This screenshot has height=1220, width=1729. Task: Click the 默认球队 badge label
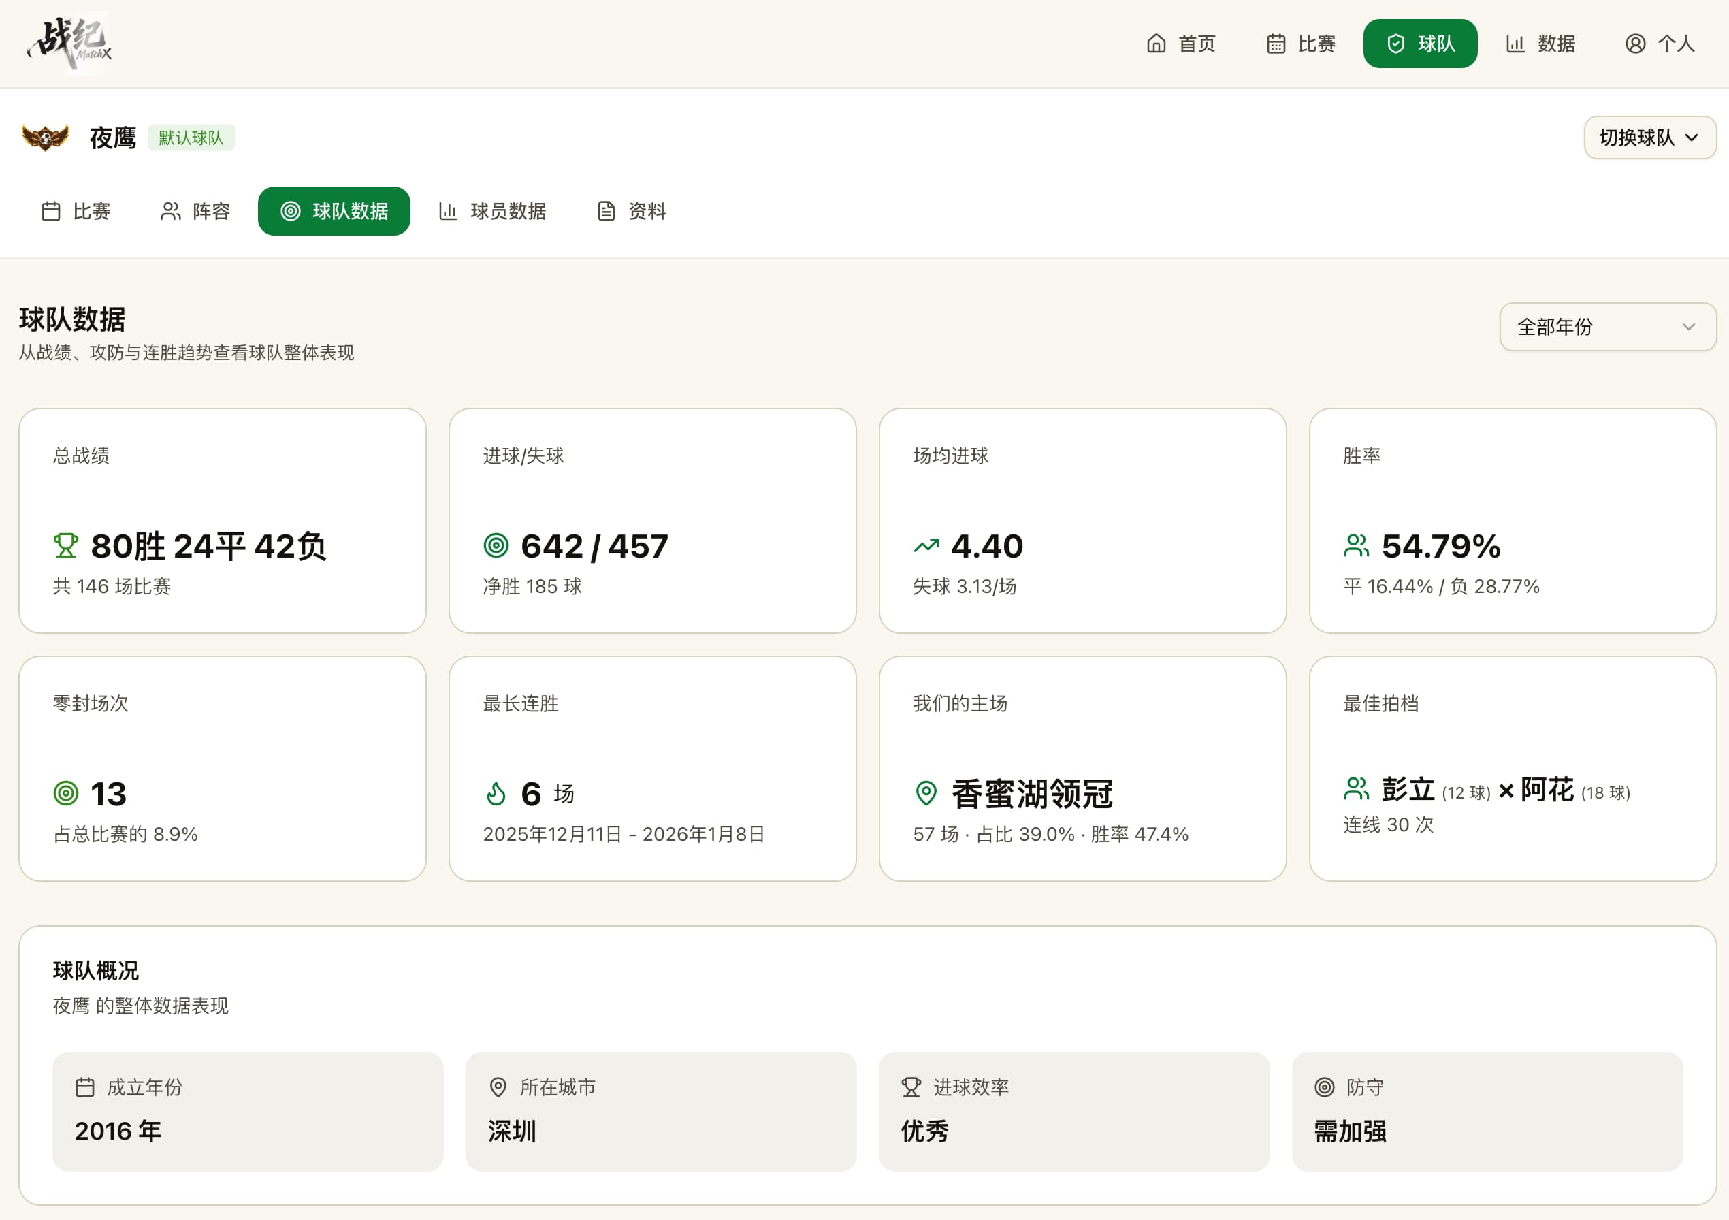click(x=191, y=138)
